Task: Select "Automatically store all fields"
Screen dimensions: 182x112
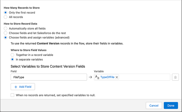Action: coord(5,28)
